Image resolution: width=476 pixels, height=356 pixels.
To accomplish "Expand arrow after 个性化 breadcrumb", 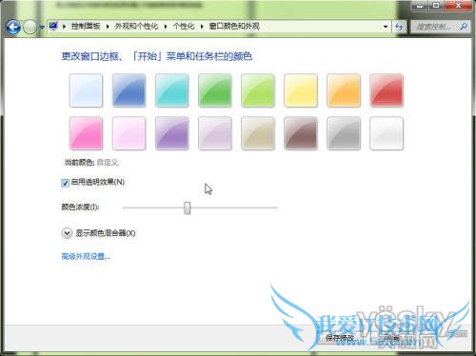I will pos(202,27).
